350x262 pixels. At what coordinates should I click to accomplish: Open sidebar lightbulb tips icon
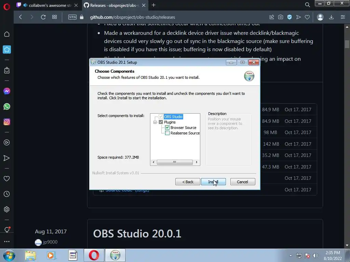coord(7,230)
